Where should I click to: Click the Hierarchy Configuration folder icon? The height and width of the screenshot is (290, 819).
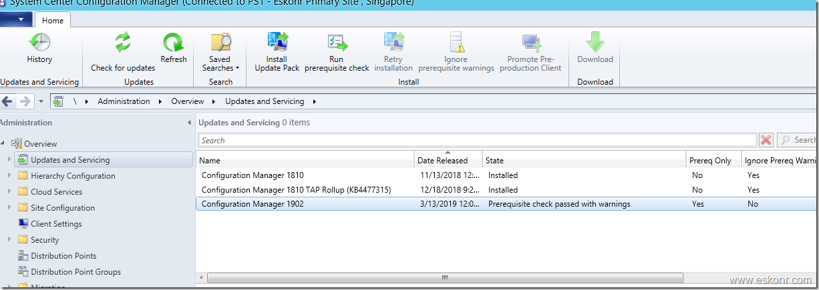(23, 176)
